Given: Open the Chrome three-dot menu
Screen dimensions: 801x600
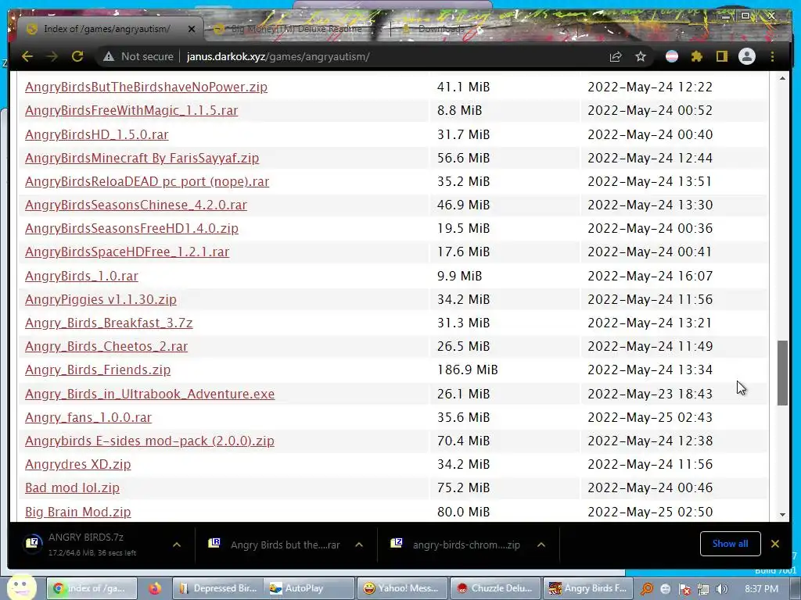Looking at the screenshot, I should pyautogui.click(x=772, y=56).
